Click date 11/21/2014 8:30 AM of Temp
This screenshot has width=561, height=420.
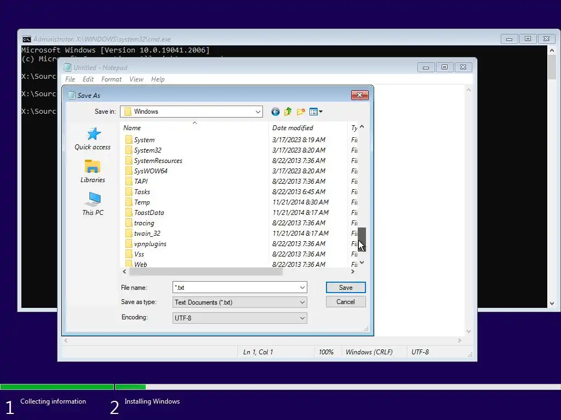tap(300, 202)
